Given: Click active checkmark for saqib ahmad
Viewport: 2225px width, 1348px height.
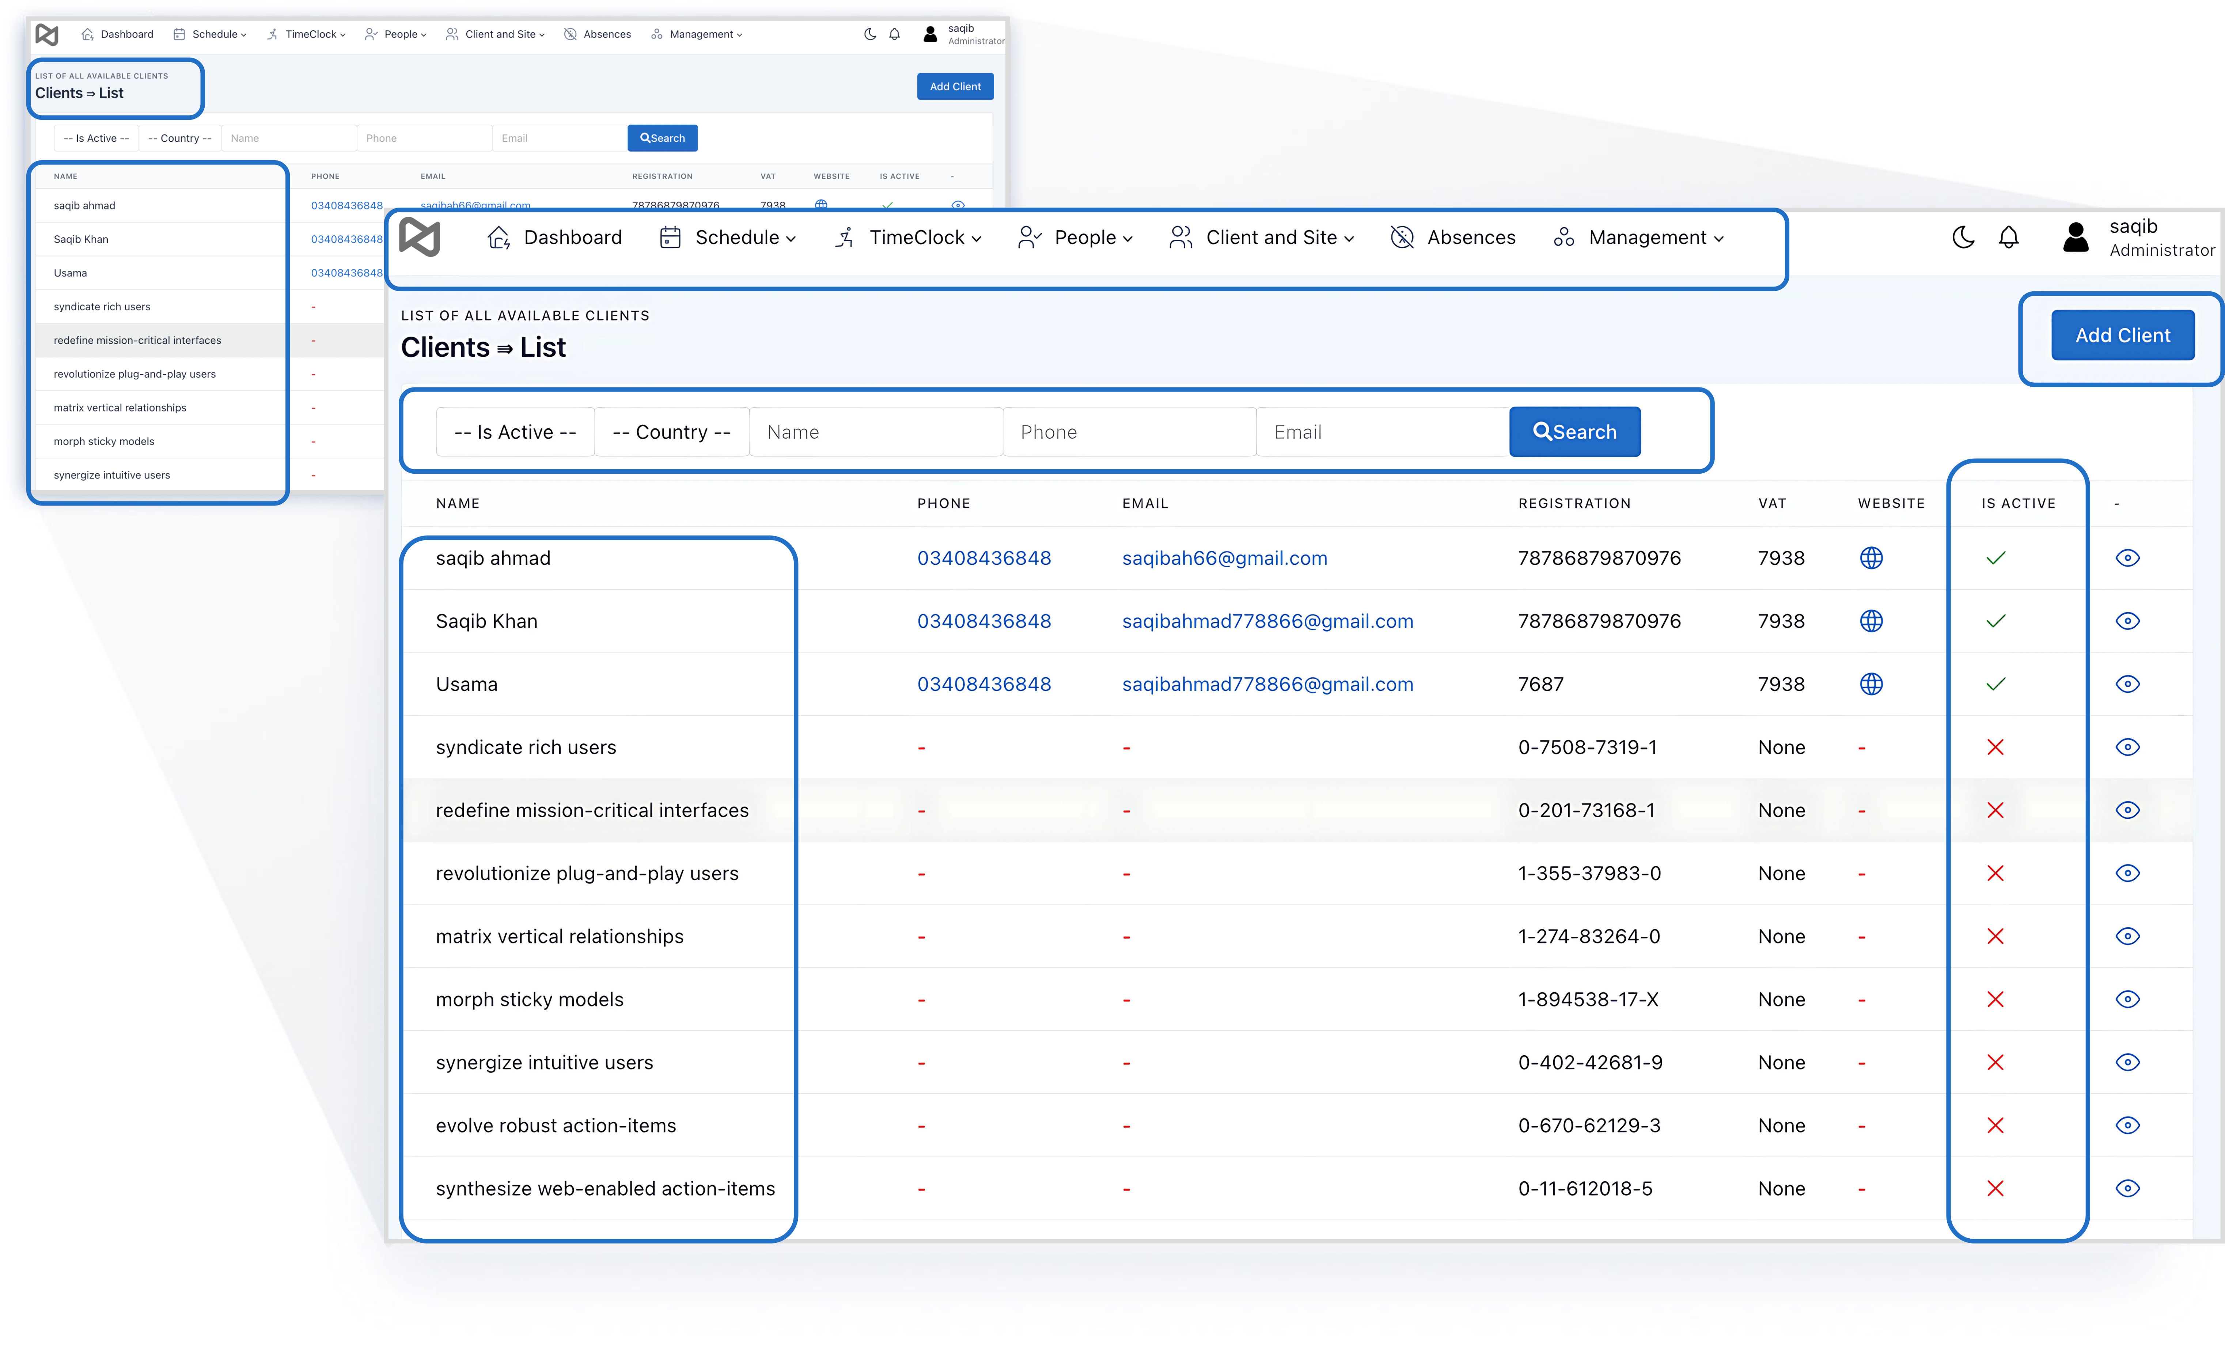Looking at the screenshot, I should coord(1995,558).
